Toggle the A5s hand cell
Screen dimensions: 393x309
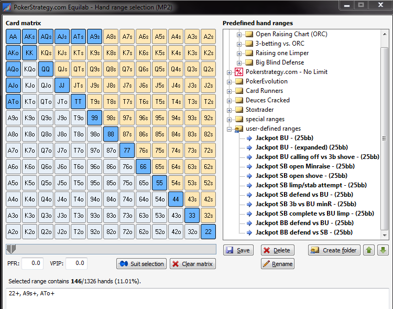click(159, 37)
